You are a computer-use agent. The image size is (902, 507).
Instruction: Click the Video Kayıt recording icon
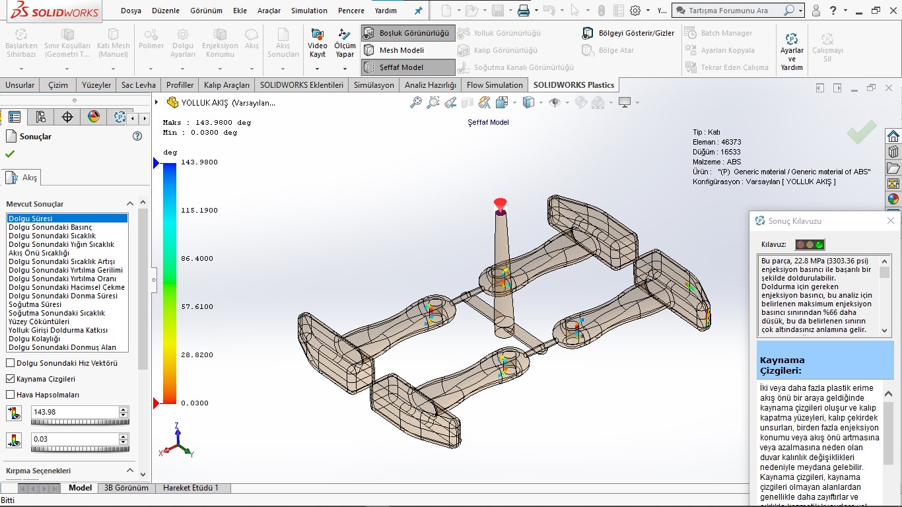[x=318, y=34]
